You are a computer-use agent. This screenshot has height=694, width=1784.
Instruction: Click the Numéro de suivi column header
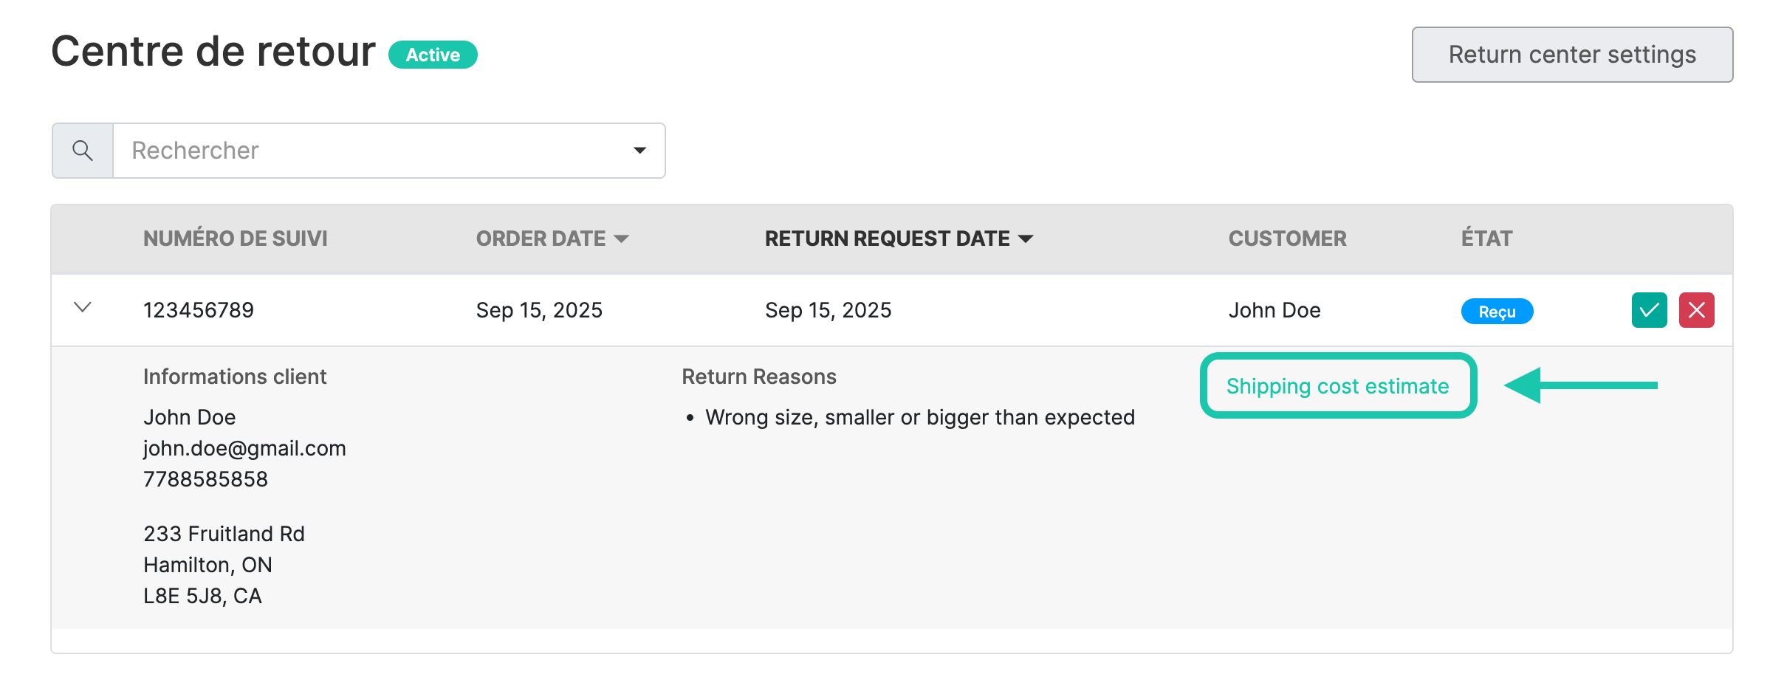click(x=235, y=238)
